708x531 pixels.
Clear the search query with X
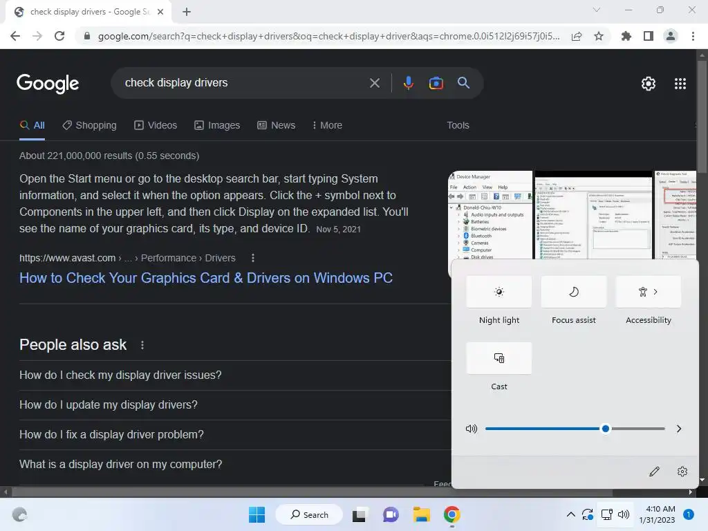coord(374,83)
